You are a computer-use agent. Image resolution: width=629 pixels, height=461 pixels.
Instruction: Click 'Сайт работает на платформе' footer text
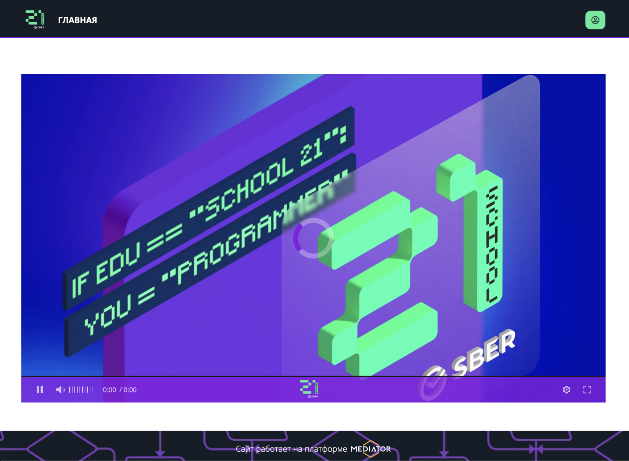tap(291, 449)
